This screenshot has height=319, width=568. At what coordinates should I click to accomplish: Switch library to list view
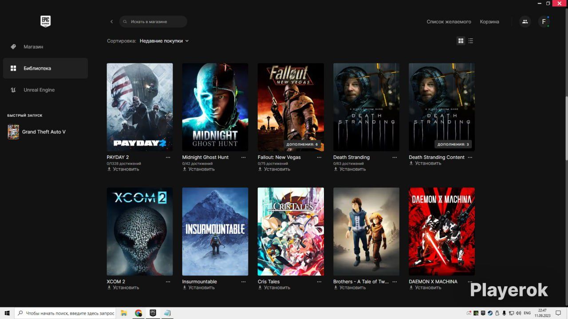[471, 41]
